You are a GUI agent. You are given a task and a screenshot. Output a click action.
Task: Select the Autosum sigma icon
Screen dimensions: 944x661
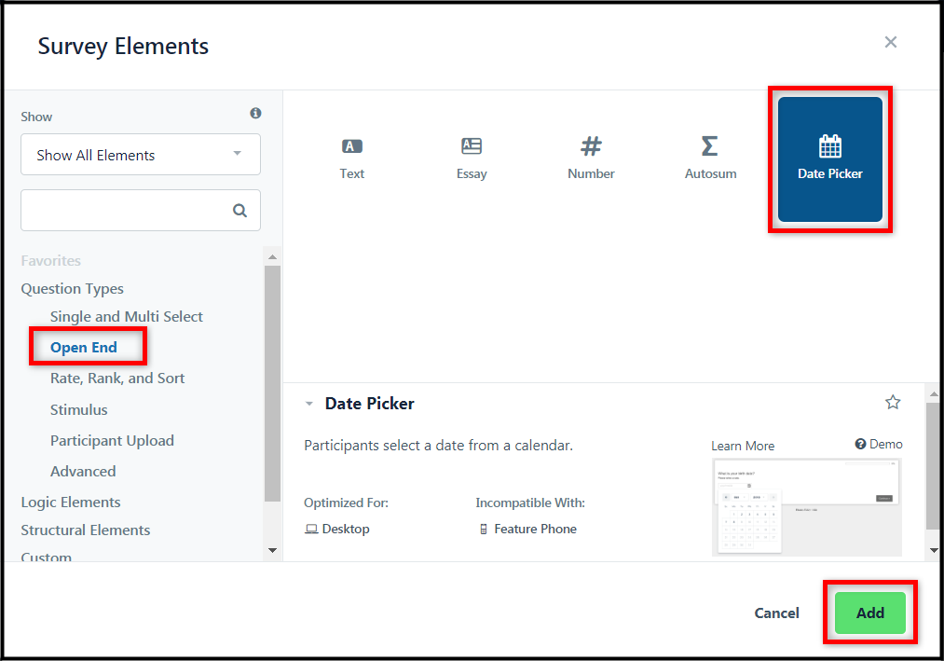click(710, 145)
